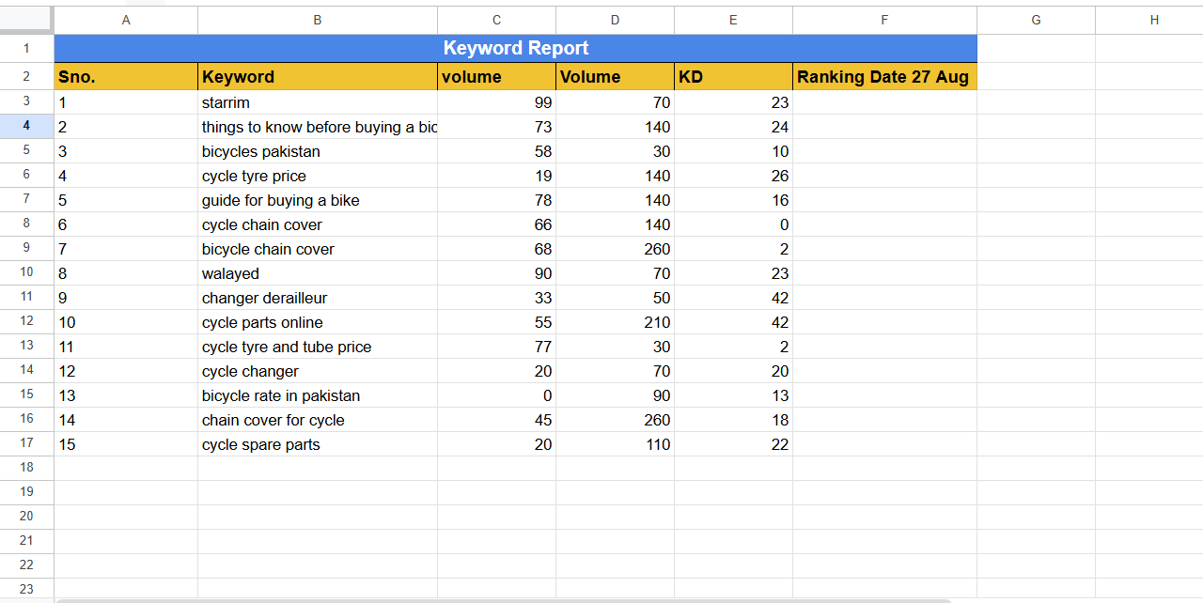Click the walayed keyword cell
Viewport: 1203px width, 603px height.
pyautogui.click(x=318, y=273)
